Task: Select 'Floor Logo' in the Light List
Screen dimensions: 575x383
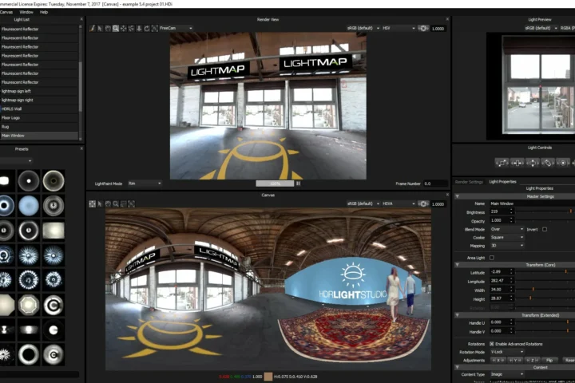Action: [x=39, y=117]
